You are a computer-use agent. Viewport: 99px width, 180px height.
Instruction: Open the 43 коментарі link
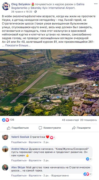click(x=70, y=120)
